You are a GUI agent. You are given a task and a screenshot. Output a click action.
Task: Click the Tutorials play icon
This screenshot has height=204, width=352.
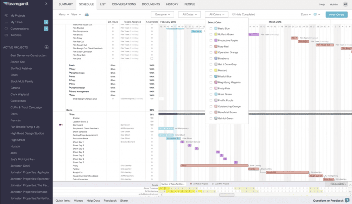pos(6,35)
